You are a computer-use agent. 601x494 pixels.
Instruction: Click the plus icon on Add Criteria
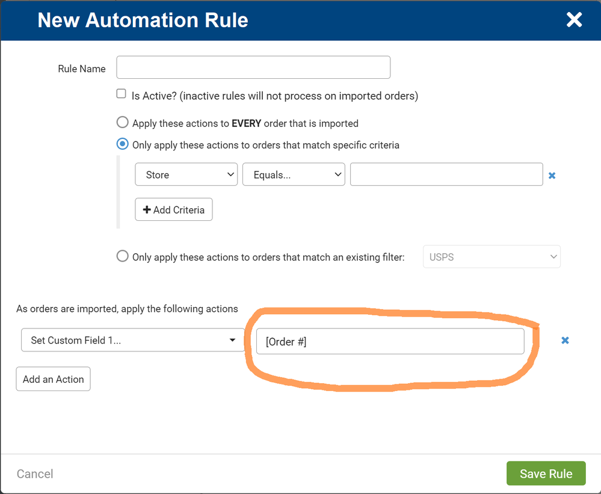tap(147, 210)
